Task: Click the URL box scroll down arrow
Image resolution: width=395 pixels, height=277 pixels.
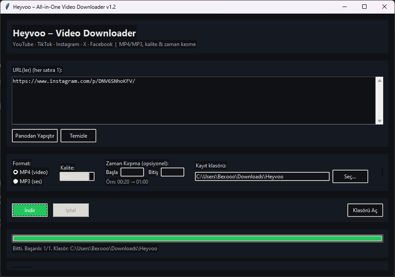Action: click(x=379, y=121)
